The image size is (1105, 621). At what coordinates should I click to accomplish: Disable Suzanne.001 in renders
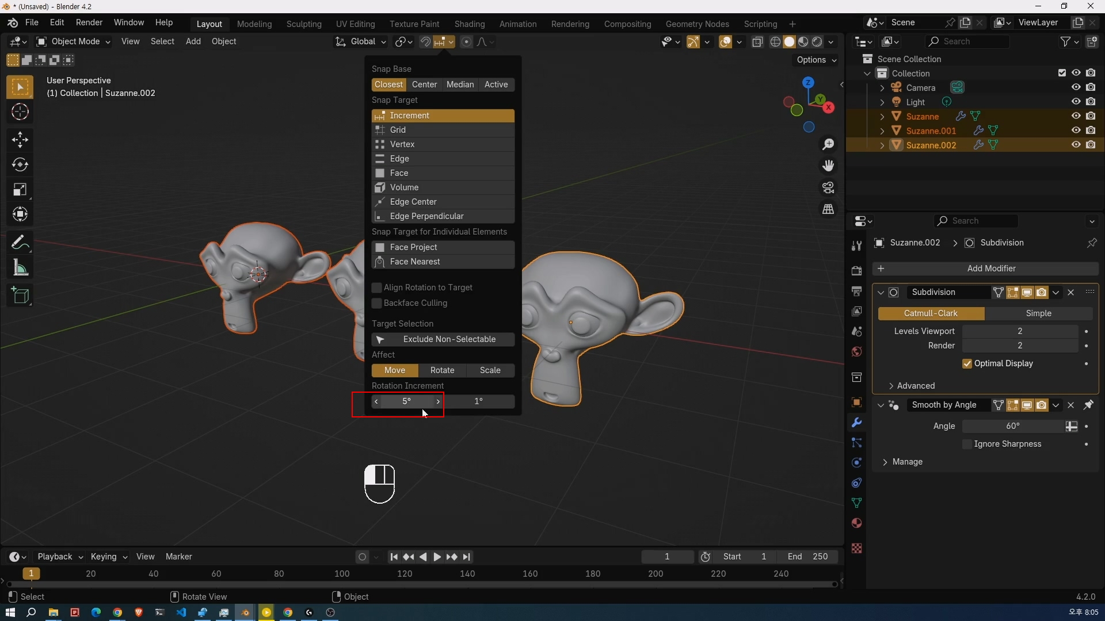click(x=1091, y=131)
